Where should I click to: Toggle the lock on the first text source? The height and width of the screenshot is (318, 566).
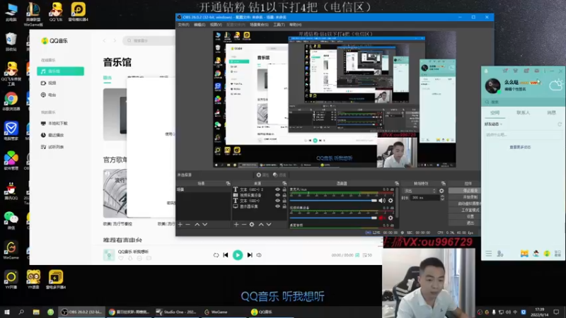284,189
